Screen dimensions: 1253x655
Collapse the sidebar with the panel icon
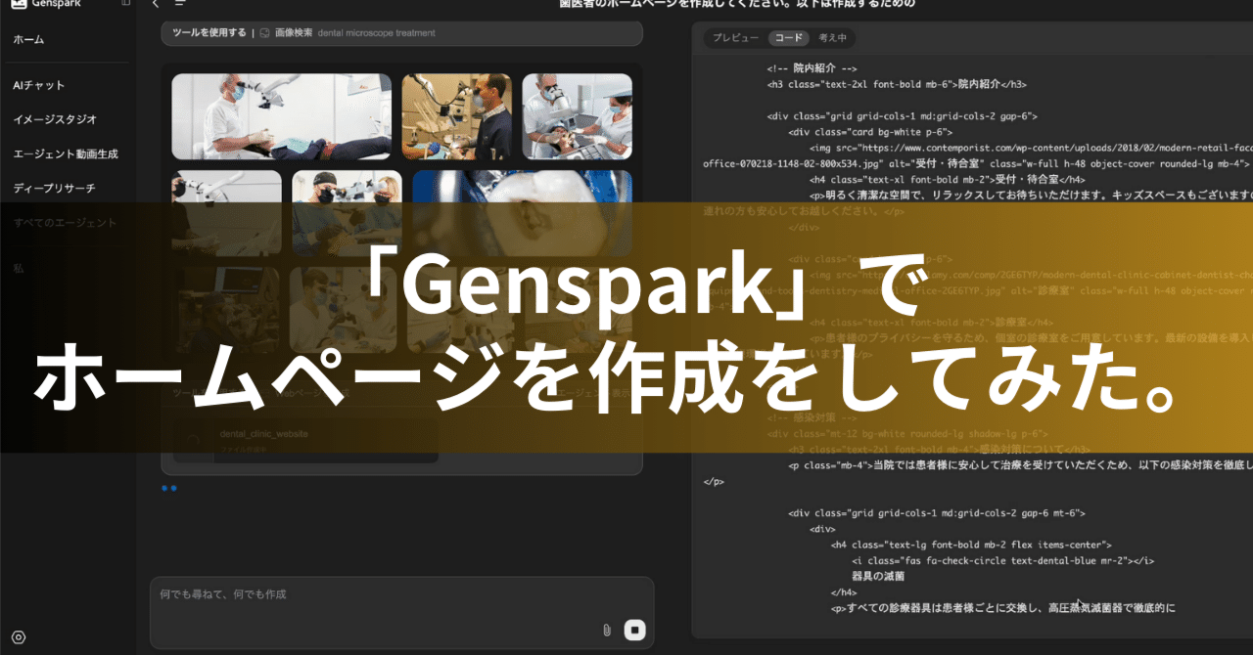[126, 4]
